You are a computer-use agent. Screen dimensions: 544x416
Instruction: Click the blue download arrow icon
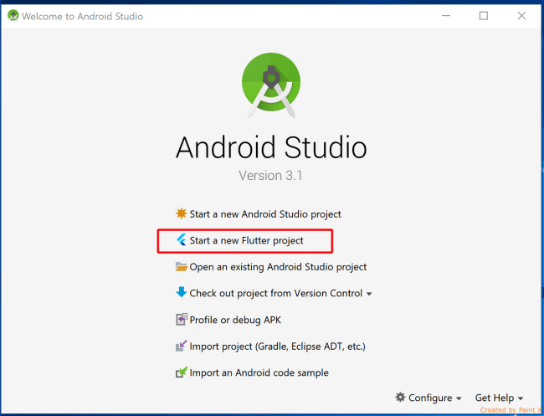181,292
